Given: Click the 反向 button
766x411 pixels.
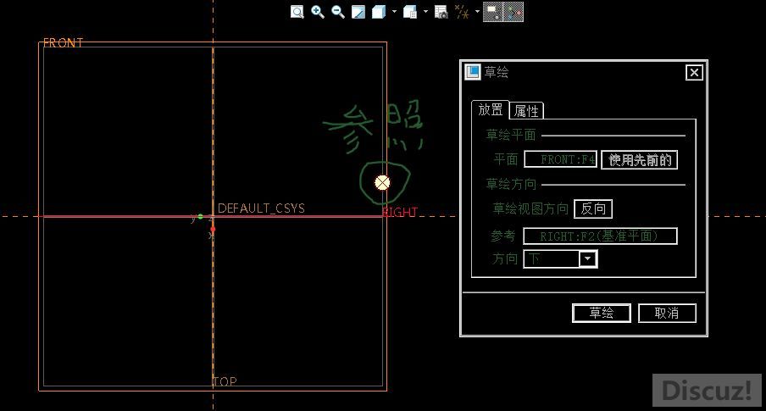Looking at the screenshot, I should (592, 209).
